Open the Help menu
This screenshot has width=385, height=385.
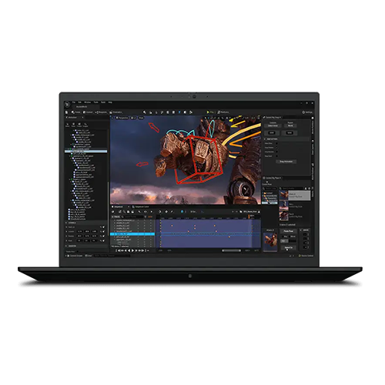[110, 102]
